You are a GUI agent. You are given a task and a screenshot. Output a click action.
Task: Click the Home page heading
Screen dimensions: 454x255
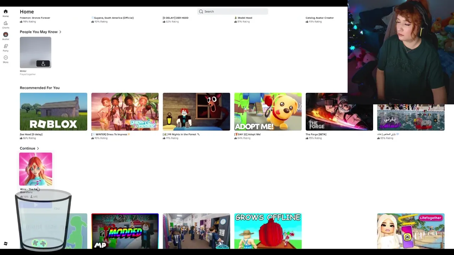click(x=27, y=12)
